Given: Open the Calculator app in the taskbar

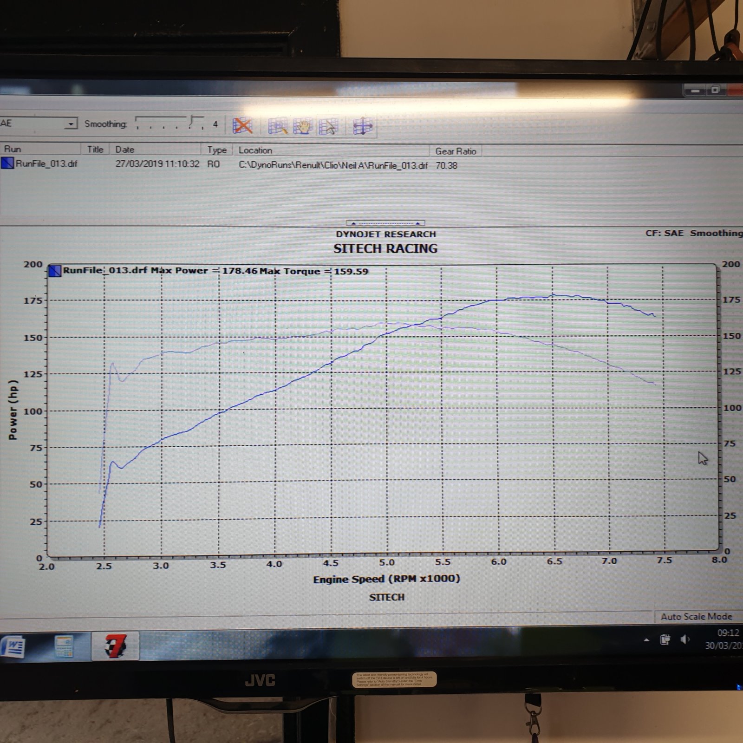Looking at the screenshot, I should coord(64,646).
